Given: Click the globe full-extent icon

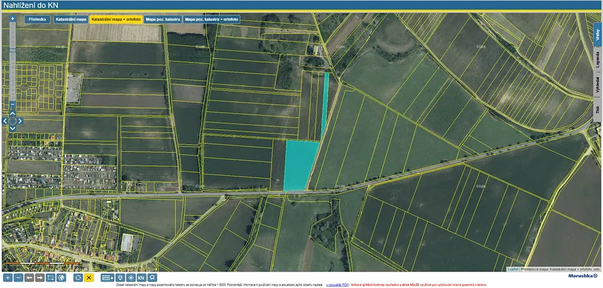Looking at the screenshot, I should (62, 277).
